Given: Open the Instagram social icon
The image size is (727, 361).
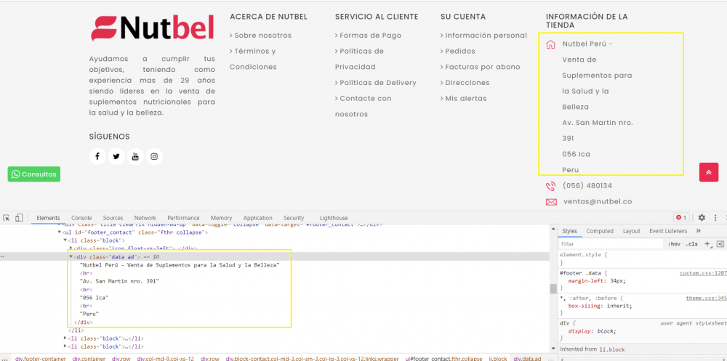Looking at the screenshot, I should pos(154,157).
